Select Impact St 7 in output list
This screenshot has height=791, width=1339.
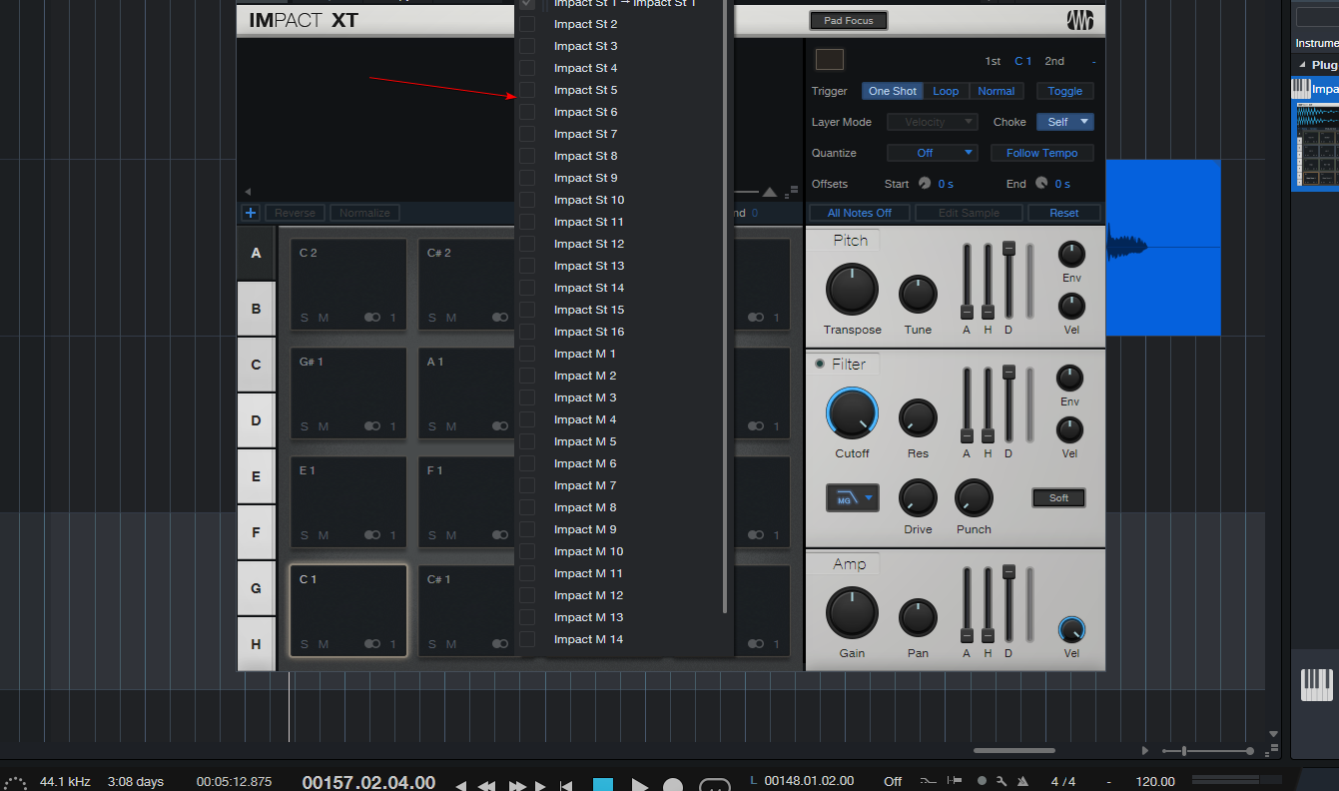[585, 134]
